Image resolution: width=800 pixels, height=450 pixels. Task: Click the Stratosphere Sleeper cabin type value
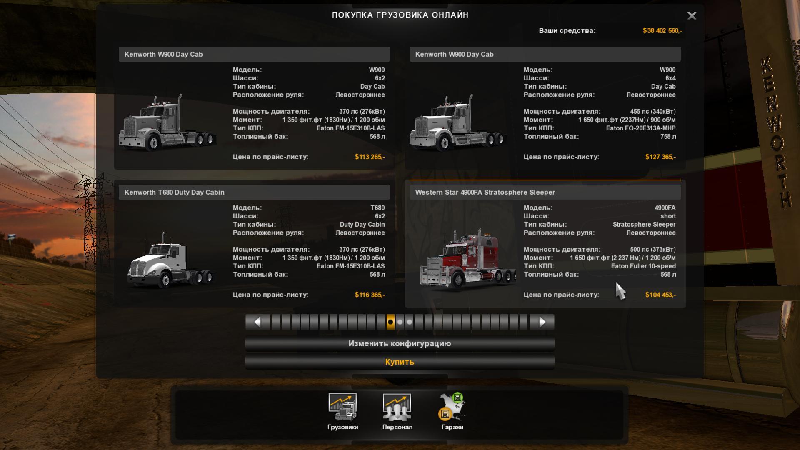click(644, 225)
